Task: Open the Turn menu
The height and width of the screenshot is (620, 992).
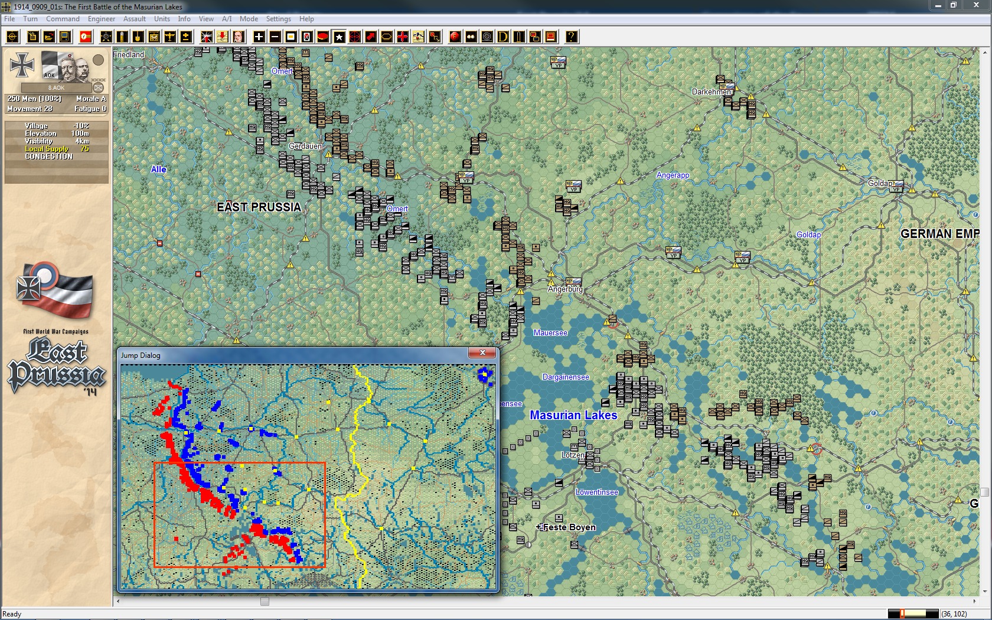Action: pyautogui.click(x=30, y=19)
